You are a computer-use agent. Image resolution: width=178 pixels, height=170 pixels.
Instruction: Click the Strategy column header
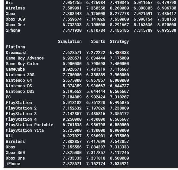(119, 42)
